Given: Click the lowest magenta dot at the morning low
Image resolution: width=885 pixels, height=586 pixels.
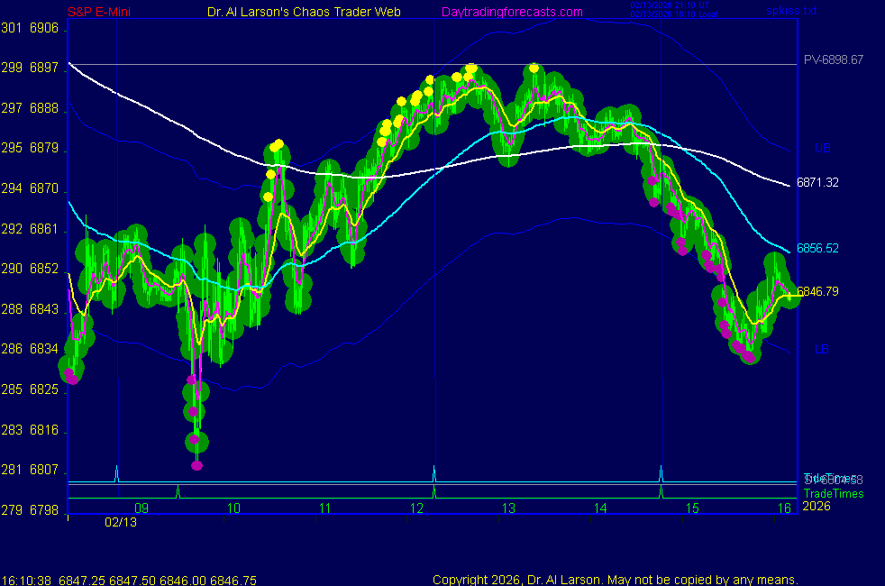Looking at the screenshot, I should 196,465.
